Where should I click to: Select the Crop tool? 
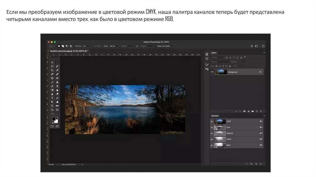tap(52, 70)
